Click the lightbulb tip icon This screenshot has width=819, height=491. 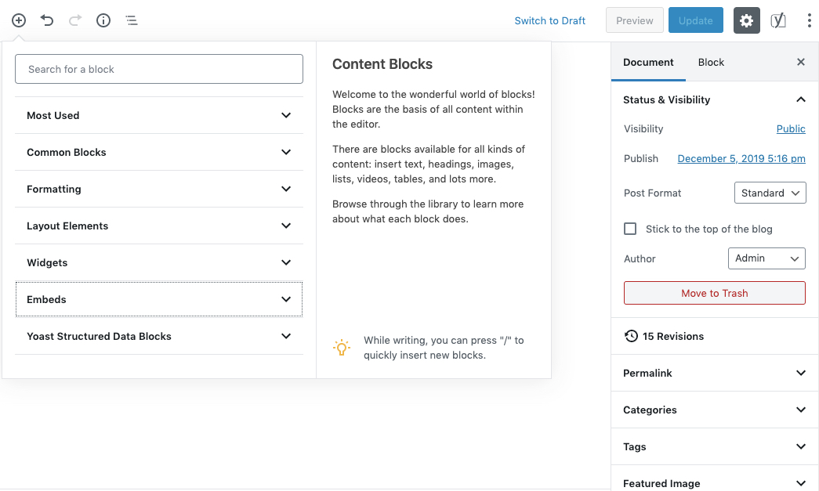pyautogui.click(x=342, y=347)
